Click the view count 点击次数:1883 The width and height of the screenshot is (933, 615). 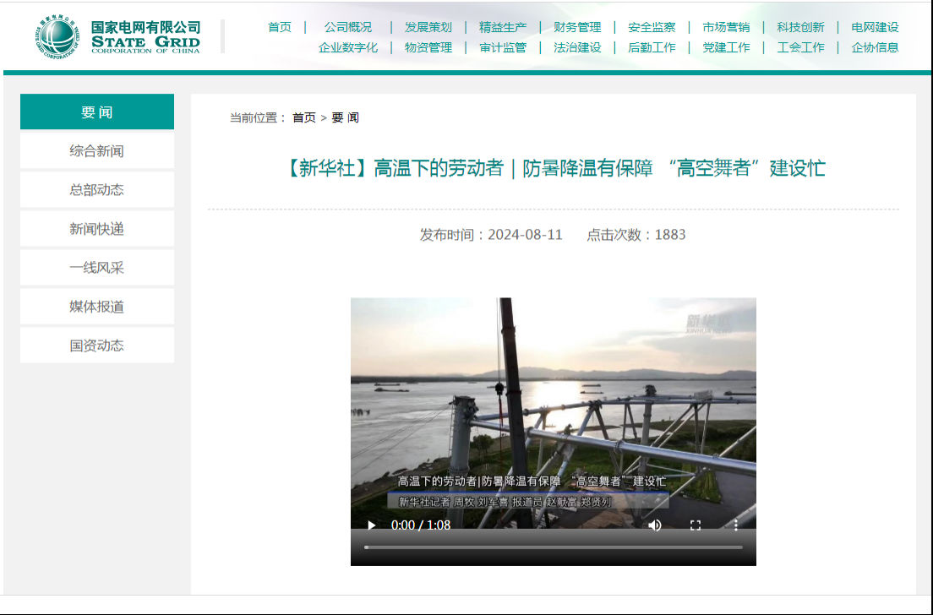[636, 235]
